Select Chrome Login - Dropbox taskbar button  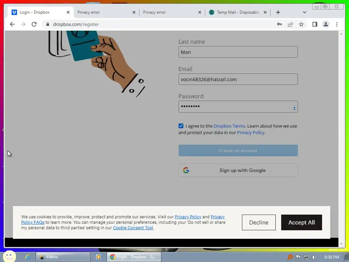click(x=134, y=257)
